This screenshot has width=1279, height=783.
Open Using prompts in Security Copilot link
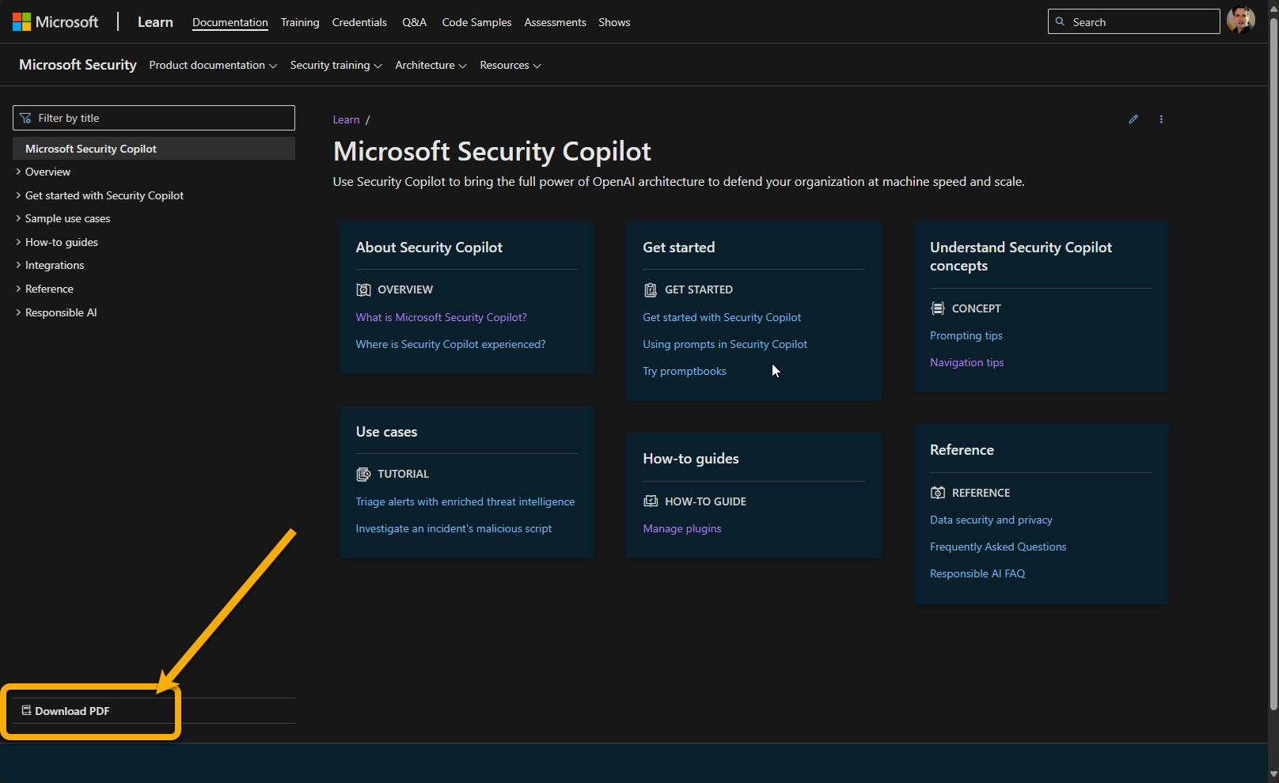pyautogui.click(x=725, y=344)
